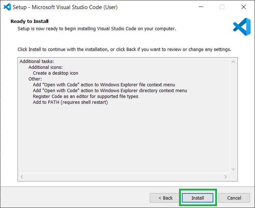Click 'Register Code as an editor' line
This screenshot has height=208, width=255.
point(85,97)
